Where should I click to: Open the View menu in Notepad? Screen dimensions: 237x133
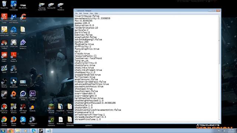(x=91, y=13)
